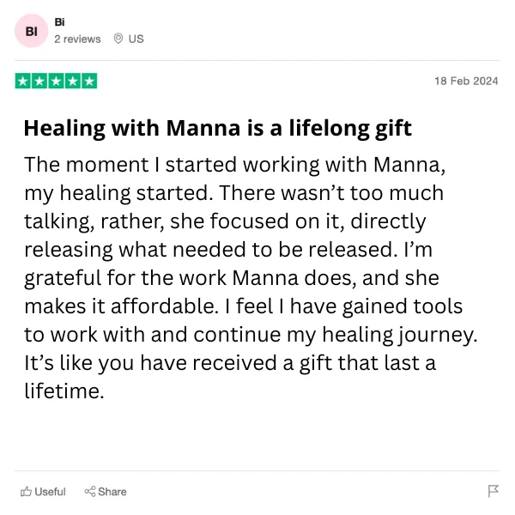Click the location pin icon near US
Screen dimensions: 515x515
(x=118, y=39)
